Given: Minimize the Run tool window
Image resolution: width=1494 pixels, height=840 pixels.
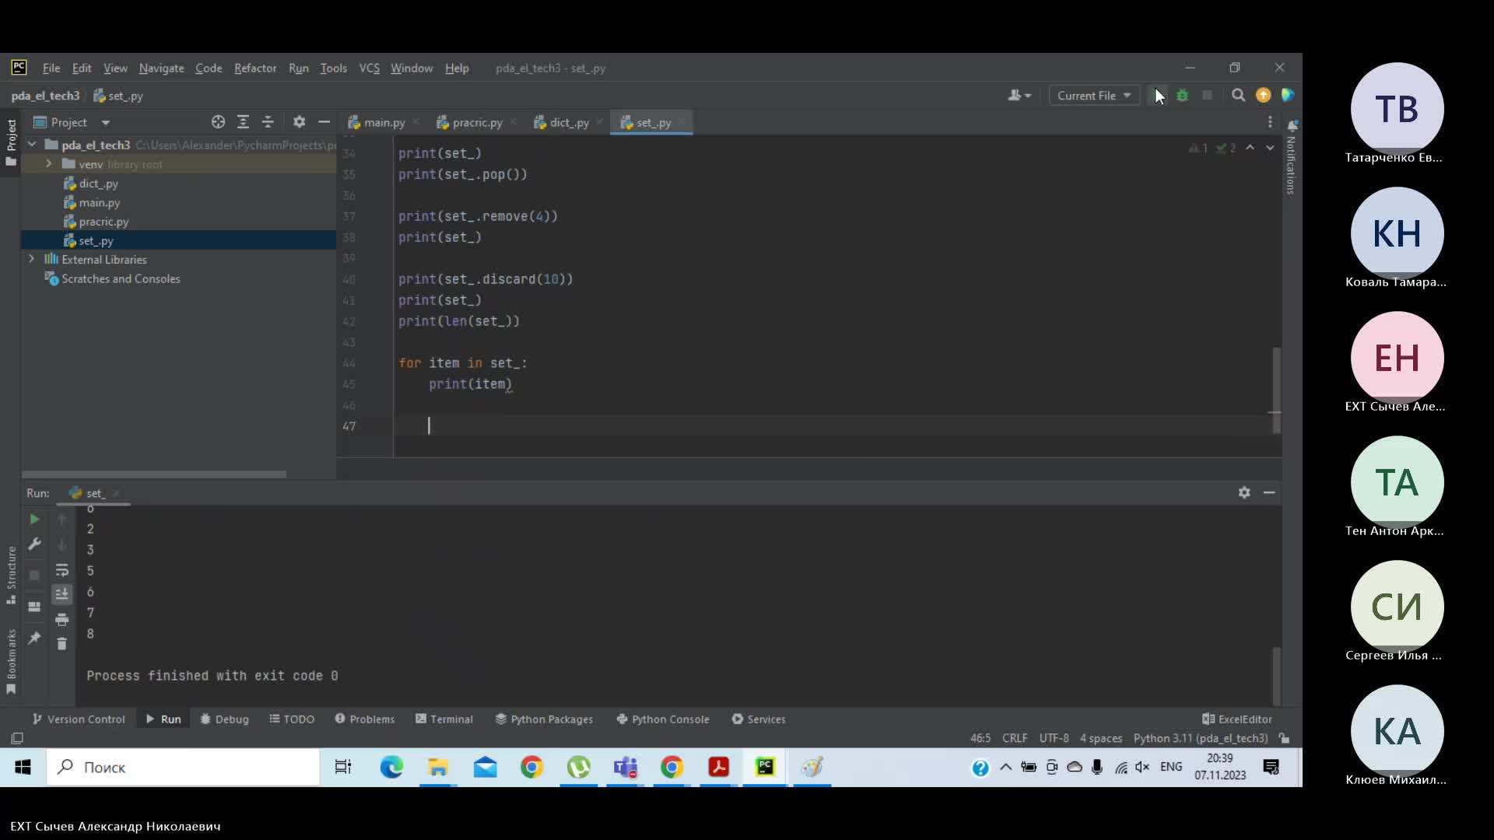Looking at the screenshot, I should (x=1269, y=492).
